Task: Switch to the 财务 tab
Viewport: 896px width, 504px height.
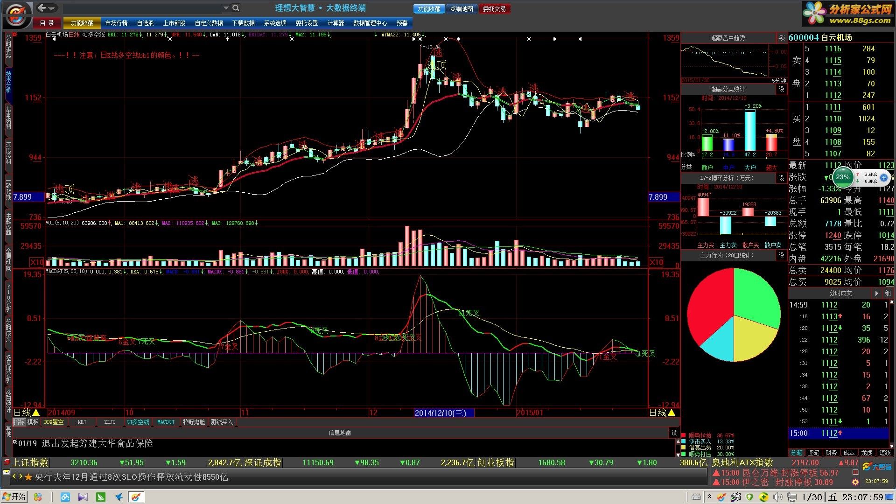Action: click(x=831, y=453)
